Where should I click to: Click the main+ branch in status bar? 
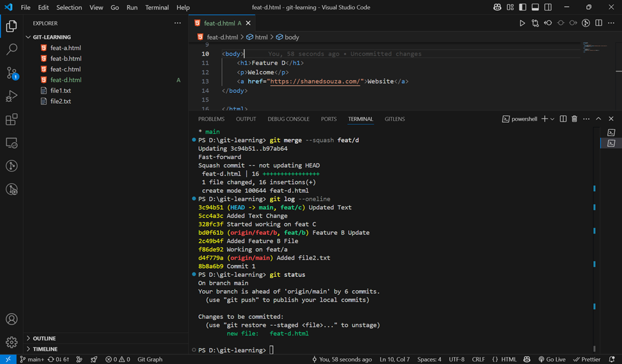coord(32,360)
